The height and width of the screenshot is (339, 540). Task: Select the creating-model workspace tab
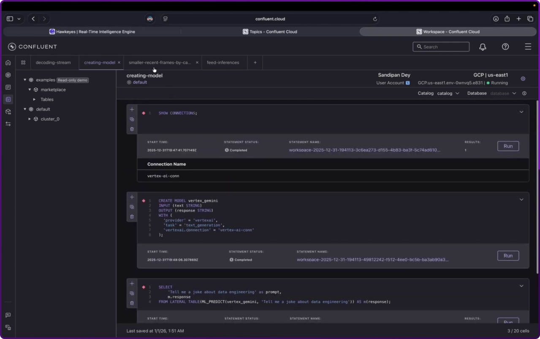tap(100, 62)
